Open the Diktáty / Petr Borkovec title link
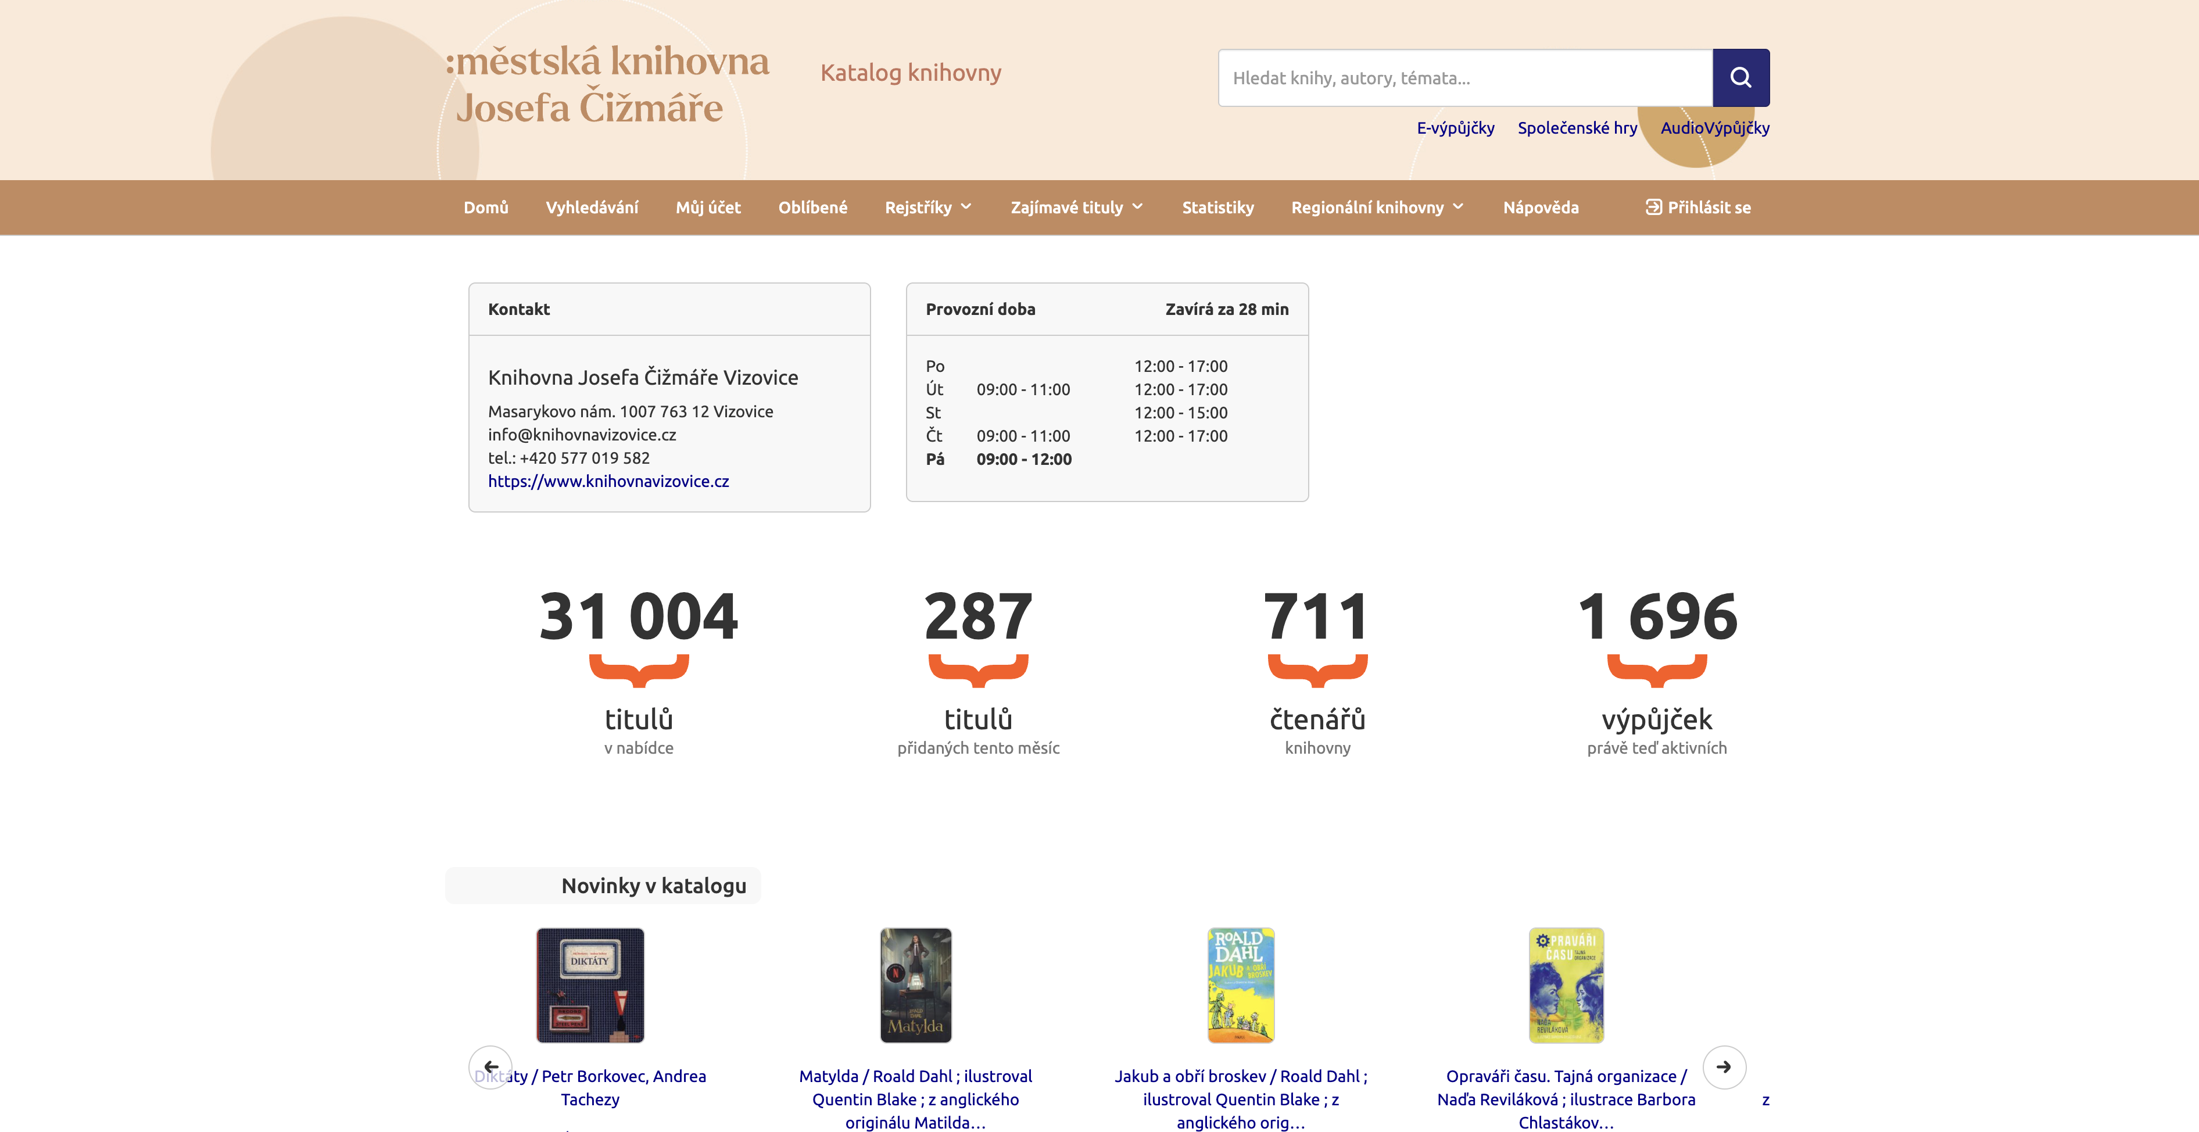The image size is (2199, 1132). coord(590,1088)
